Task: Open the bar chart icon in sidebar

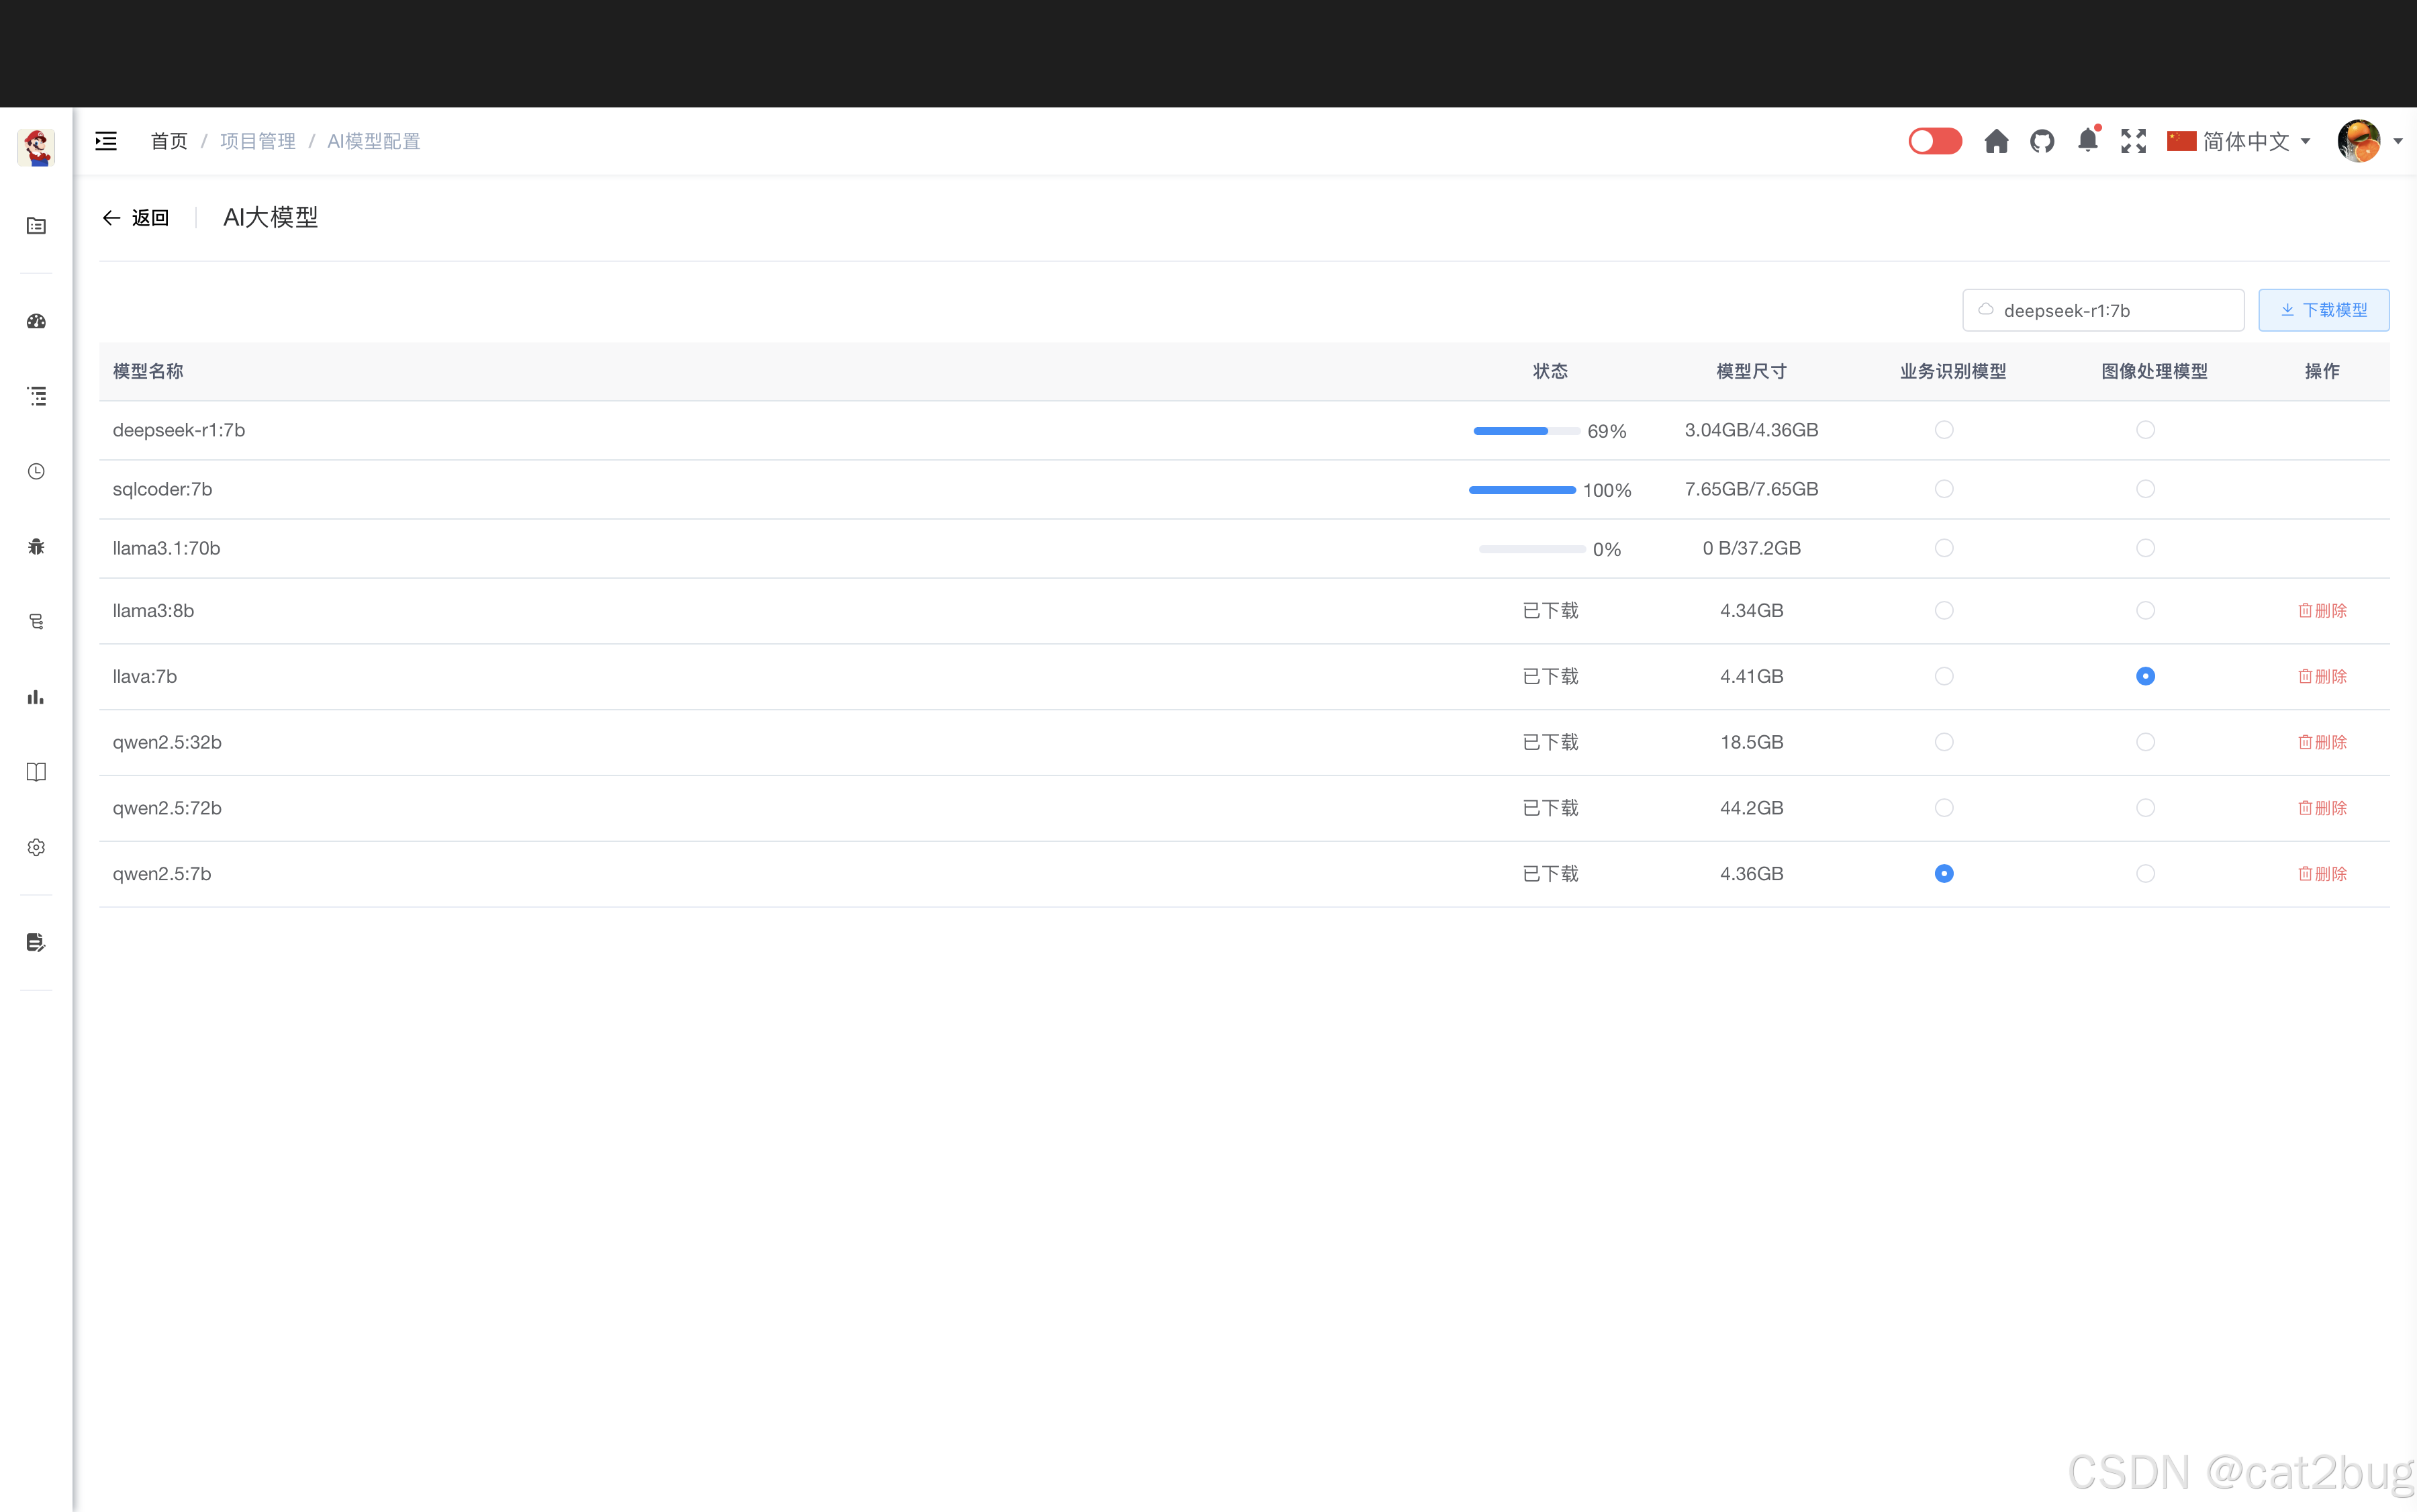Action: click(x=36, y=697)
